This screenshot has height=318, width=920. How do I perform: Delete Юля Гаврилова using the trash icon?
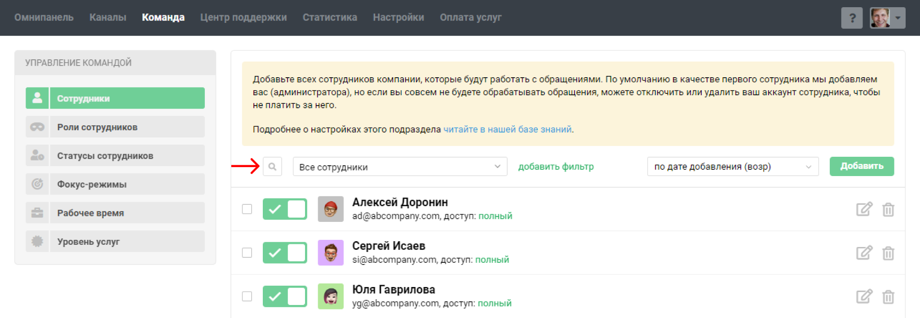click(888, 297)
